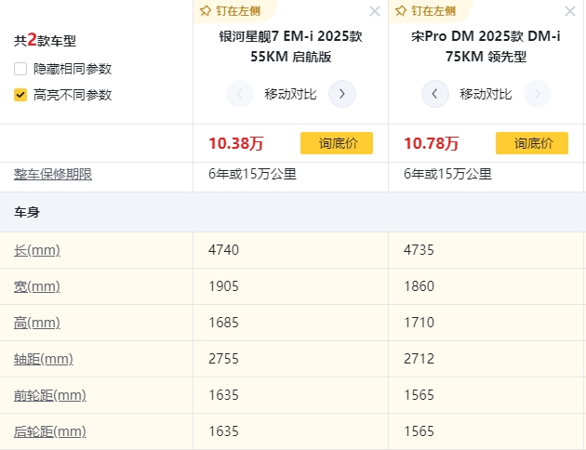Open the 整车保修期限 parameter link
The width and height of the screenshot is (586, 450).
tap(53, 174)
